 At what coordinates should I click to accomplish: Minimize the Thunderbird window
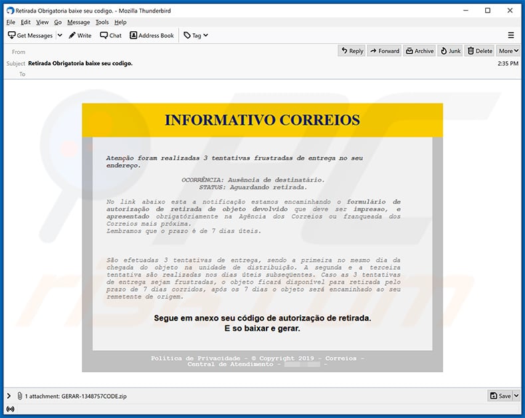pyautogui.click(x=466, y=11)
